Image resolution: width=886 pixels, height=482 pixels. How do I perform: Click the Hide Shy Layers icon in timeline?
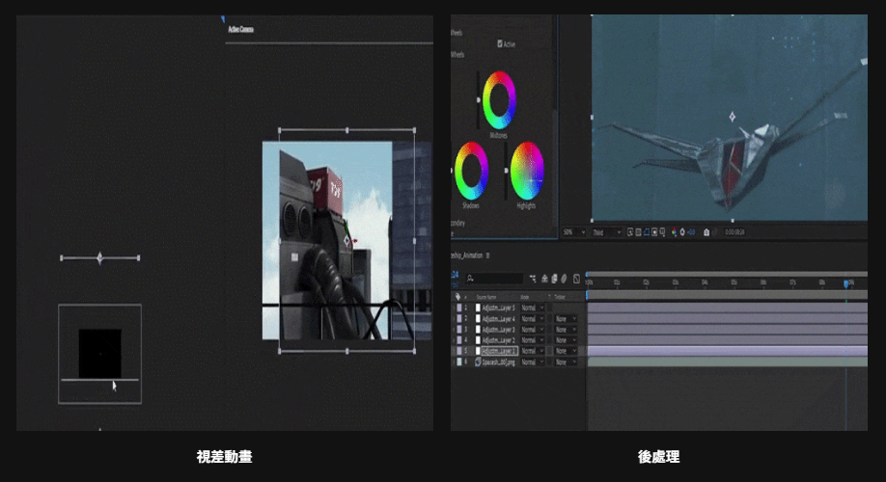click(x=544, y=279)
